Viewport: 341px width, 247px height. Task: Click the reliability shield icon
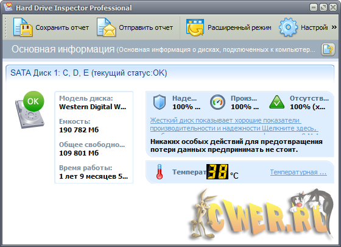[160, 102]
